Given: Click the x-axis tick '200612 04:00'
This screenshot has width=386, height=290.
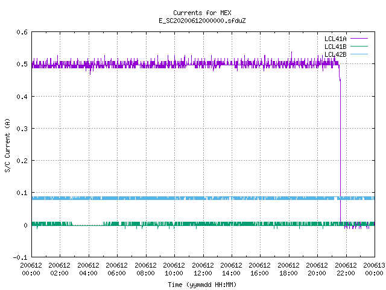Looking at the screenshot, I should 89,269.
